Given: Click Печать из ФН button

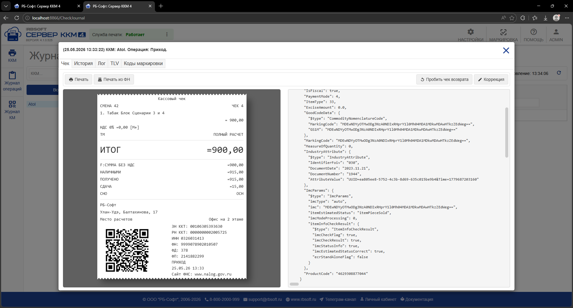Looking at the screenshot, I should click(114, 79).
